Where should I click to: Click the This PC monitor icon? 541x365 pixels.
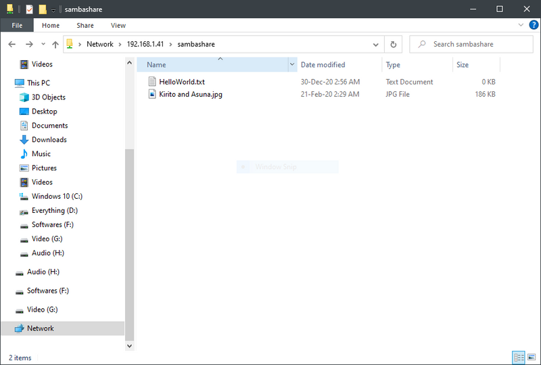(x=20, y=82)
